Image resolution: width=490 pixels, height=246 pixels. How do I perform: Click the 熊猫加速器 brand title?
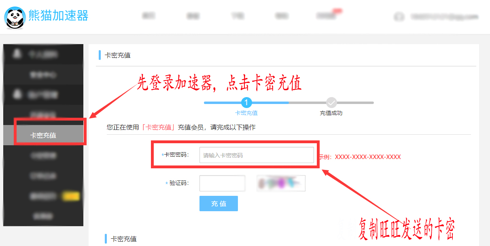point(58,15)
